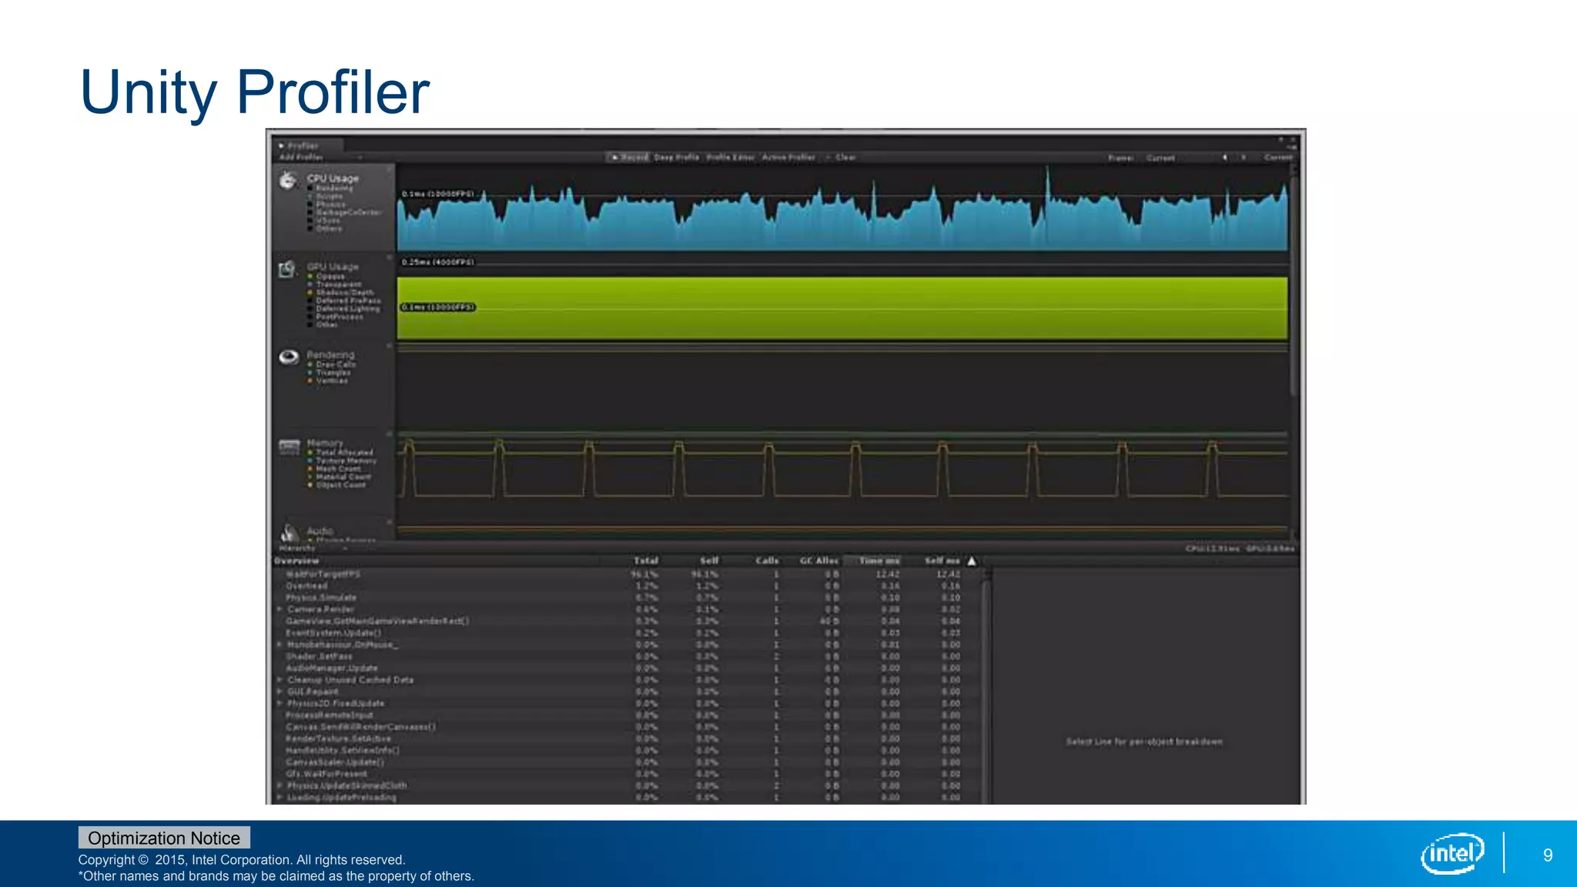
Task: Toggle the Profile Editor option
Action: pos(730,157)
